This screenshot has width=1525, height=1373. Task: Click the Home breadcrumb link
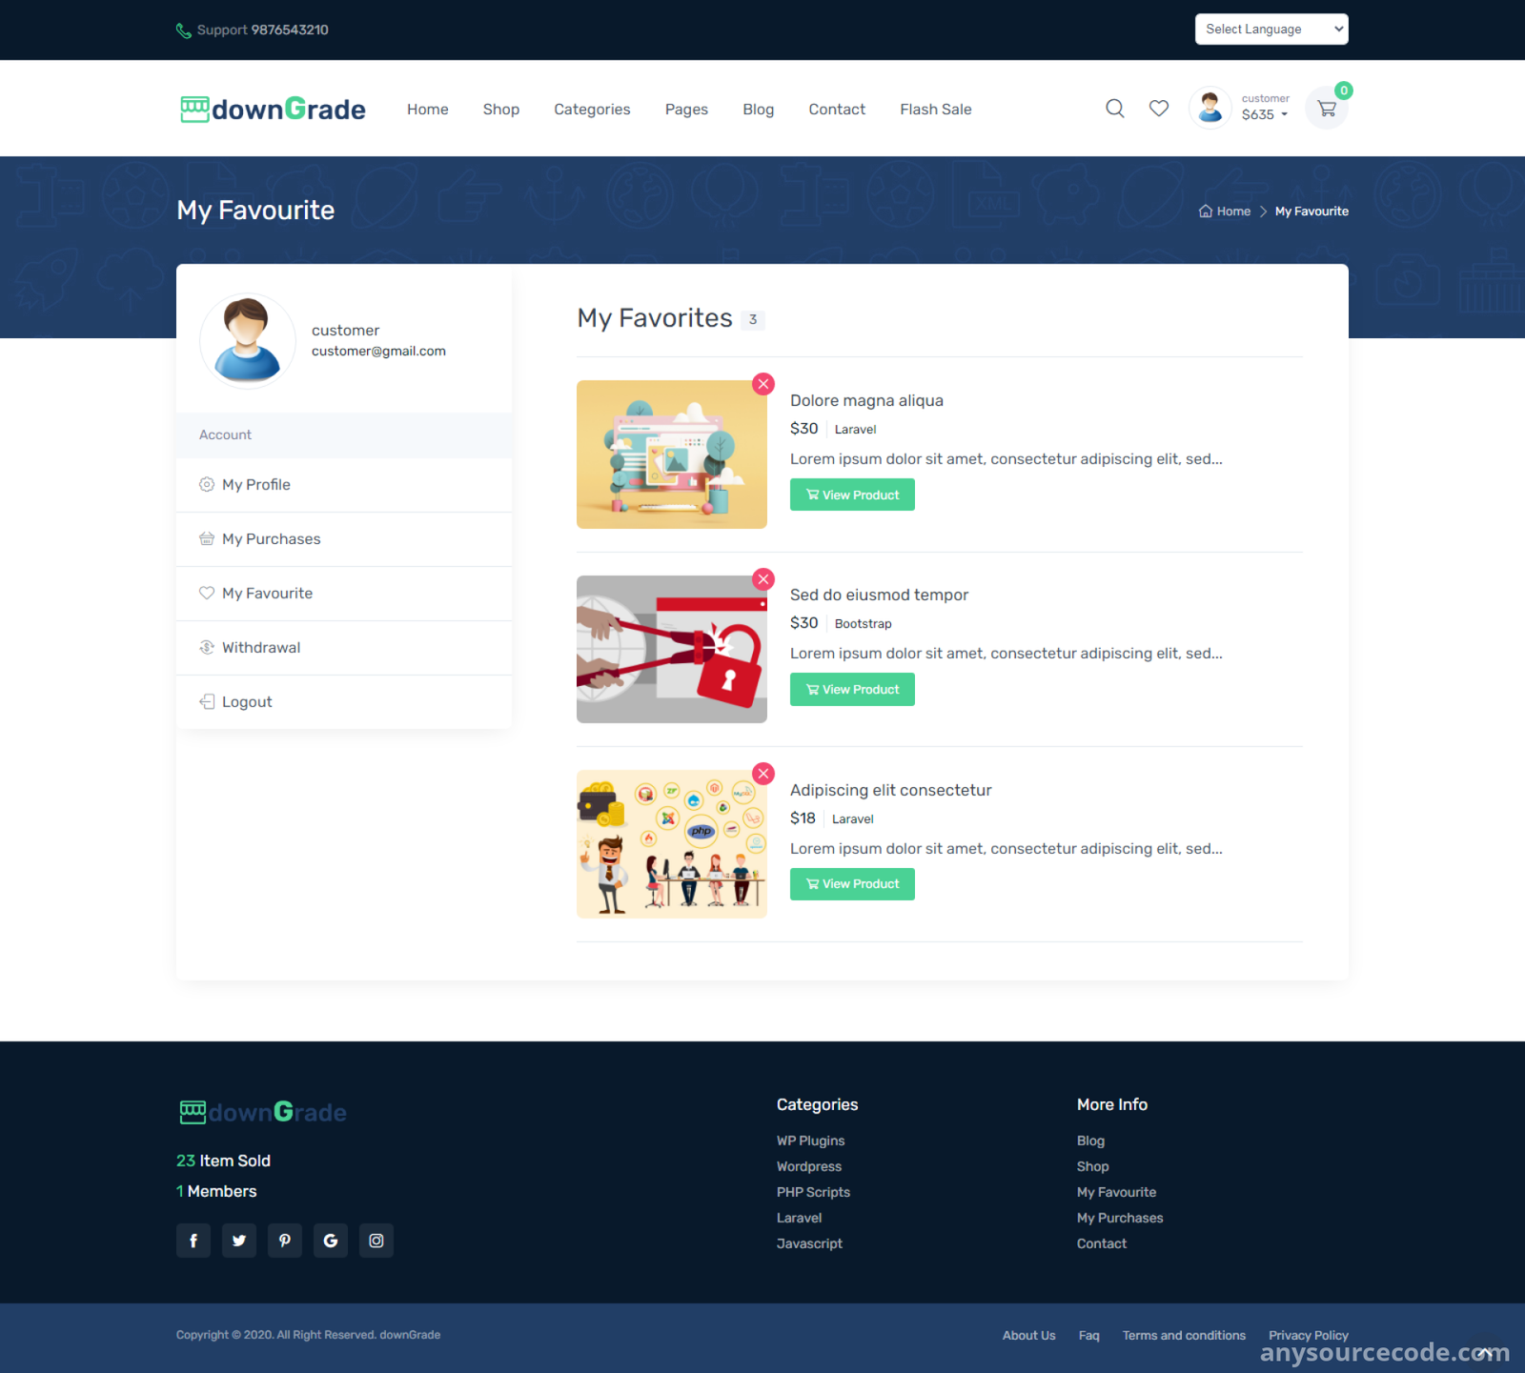pos(1233,212)
